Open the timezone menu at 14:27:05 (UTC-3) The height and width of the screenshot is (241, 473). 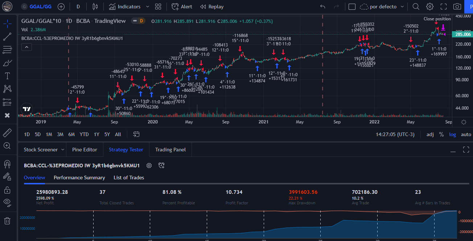pyautogui.click(x=395, y=134)
